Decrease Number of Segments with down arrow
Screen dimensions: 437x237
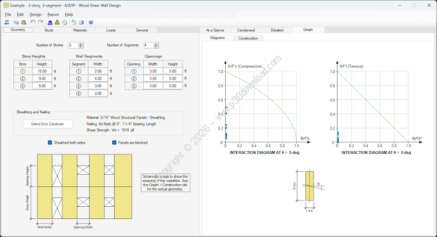pos(156,46)
